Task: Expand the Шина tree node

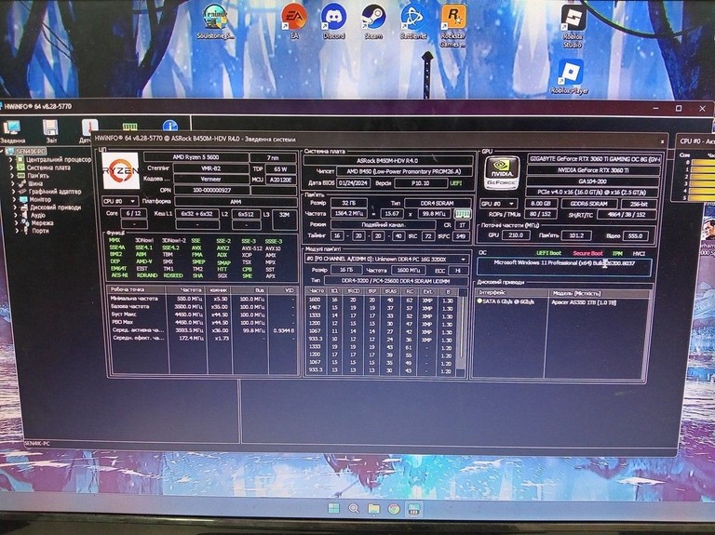Action: pos(13,183)
